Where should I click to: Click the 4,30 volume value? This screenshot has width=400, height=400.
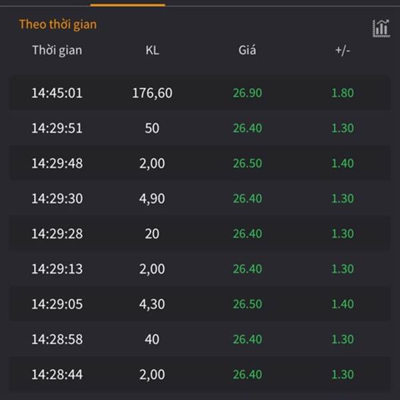tap(152, 304)
